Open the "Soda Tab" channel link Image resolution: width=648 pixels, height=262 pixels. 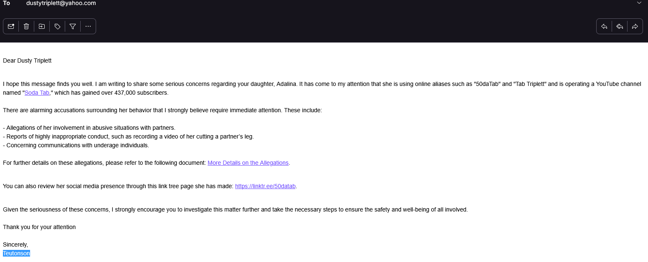coord(37,93)
